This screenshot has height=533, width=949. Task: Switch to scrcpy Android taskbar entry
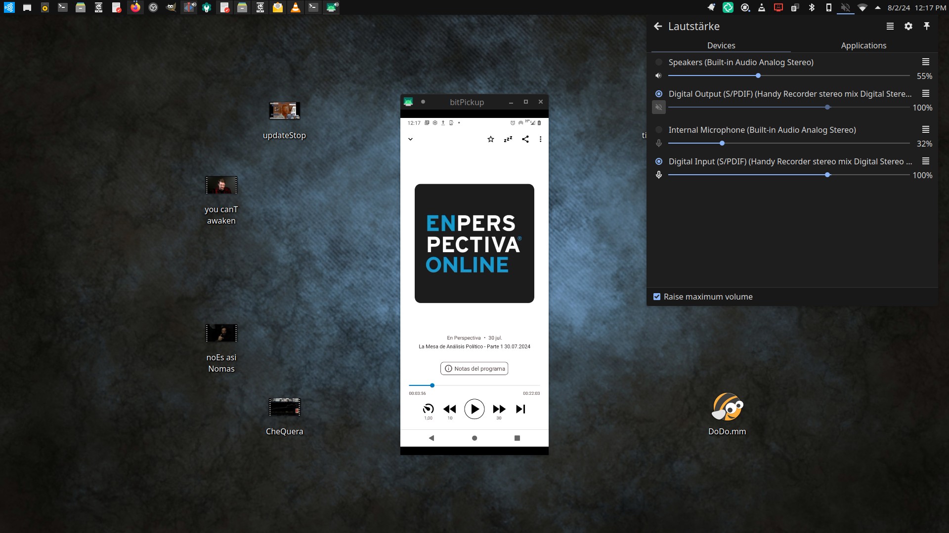click(331, 7)
